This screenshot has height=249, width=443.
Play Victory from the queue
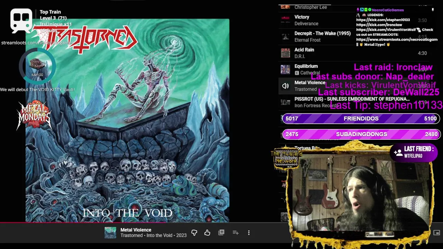tap(302, 17)
